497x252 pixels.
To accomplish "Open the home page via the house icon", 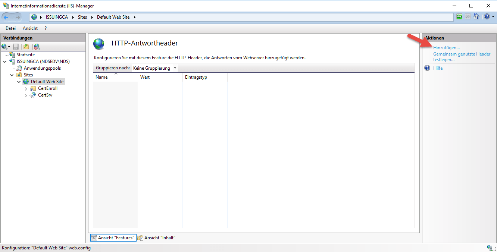I will point(476,16).
